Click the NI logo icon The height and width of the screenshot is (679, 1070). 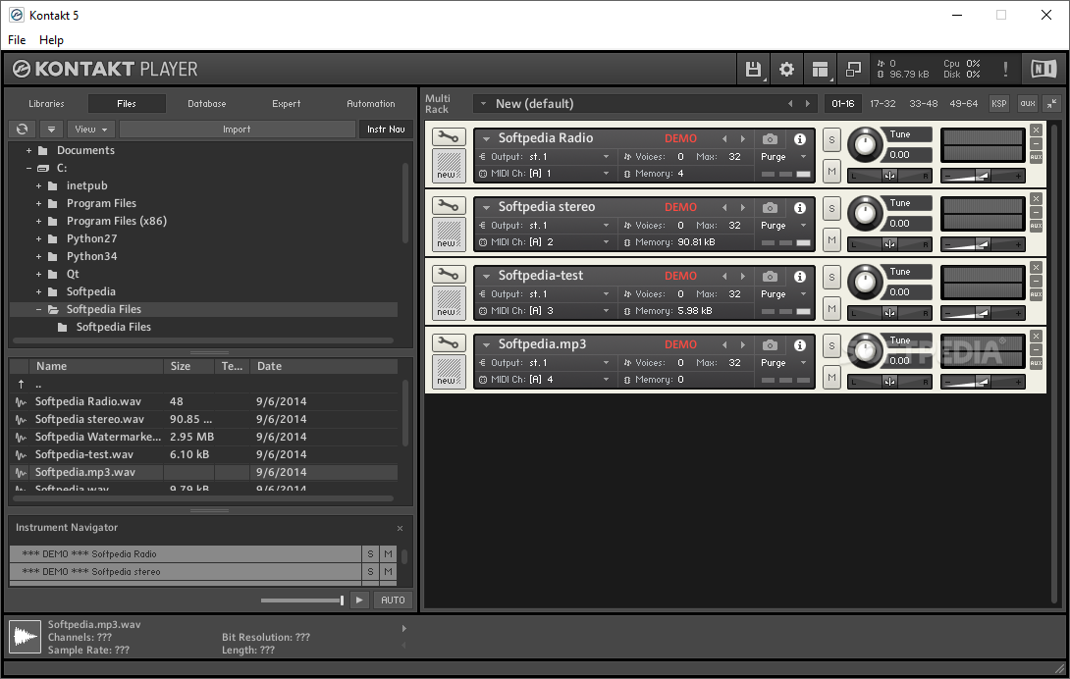point(1043,69)
